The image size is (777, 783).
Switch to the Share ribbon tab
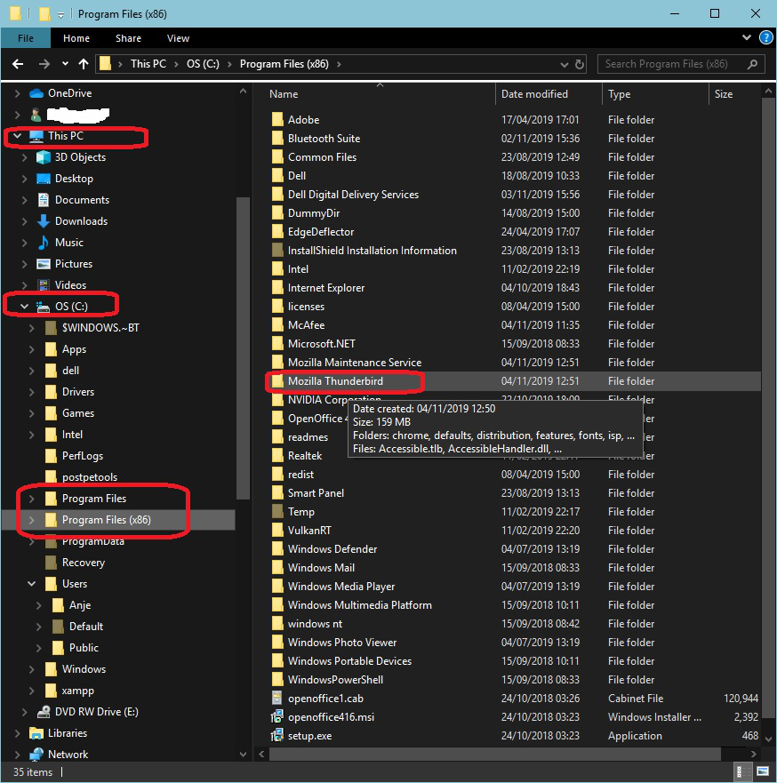(x=128, y=38)
